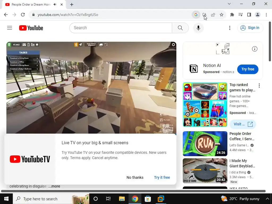Click the install app icon in the address bar
This screenshot has width=272, height=204.
(205, 15)
